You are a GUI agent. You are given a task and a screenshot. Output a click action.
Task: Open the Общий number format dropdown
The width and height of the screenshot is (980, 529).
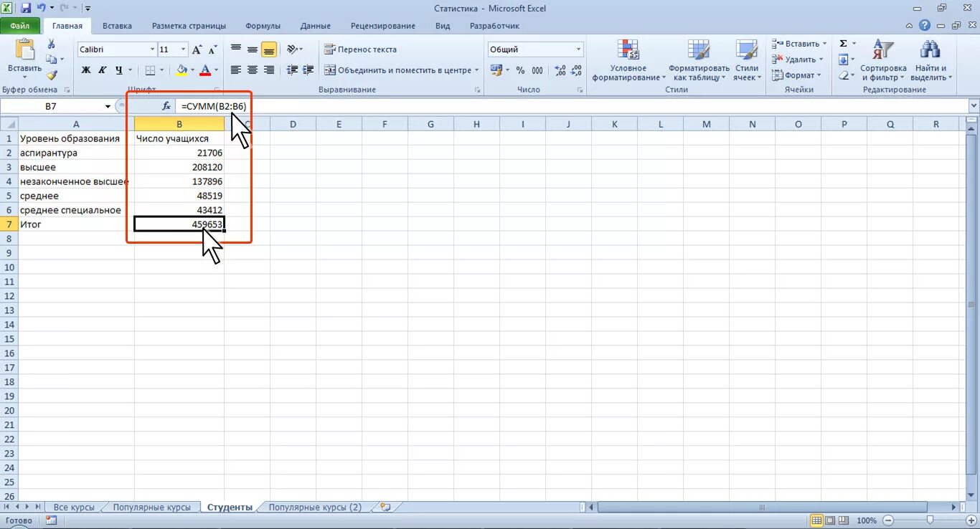578,49
